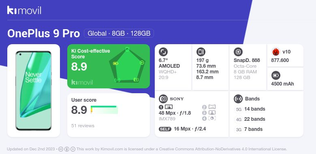Screen dimensions: 316x154
Task: Click the AnTuTu benchmark icon
Action: pos(276,52)
